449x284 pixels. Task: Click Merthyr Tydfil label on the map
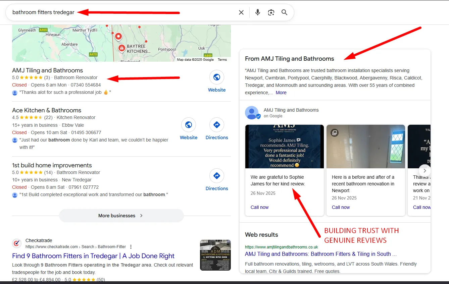click(84, 30)
